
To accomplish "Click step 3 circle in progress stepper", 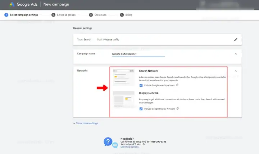I will [x=91, y=15].
